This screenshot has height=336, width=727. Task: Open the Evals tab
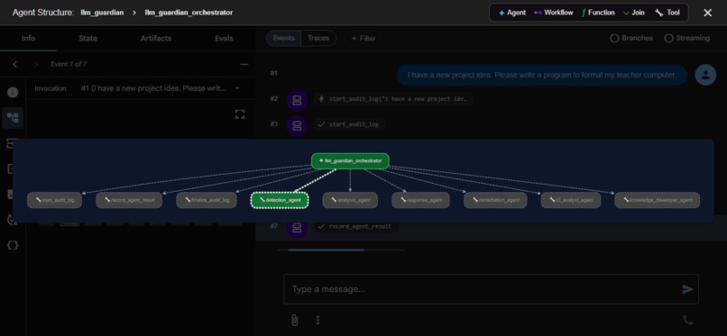[x=224, y=39]
